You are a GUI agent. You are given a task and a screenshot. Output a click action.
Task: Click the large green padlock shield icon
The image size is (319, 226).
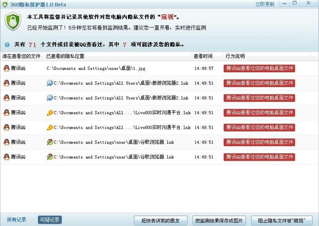pyautogui.click(x=13, y=21)
